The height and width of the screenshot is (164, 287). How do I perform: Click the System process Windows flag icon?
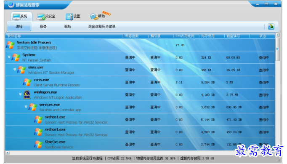tap(16, 57)
